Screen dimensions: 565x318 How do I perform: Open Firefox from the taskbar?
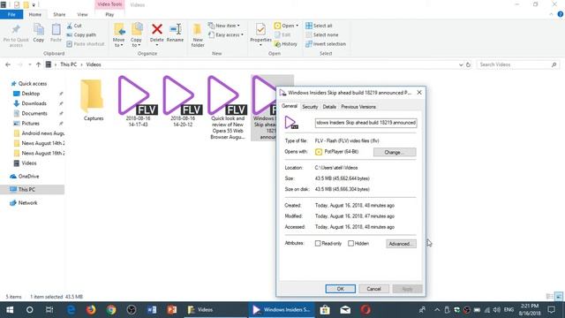point(91,310)
